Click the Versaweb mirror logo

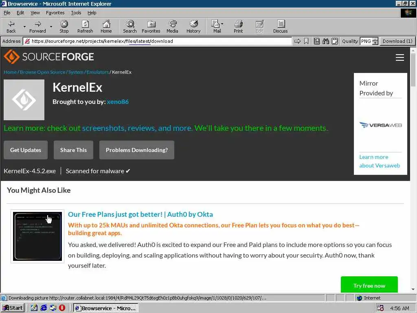(380, 125)
